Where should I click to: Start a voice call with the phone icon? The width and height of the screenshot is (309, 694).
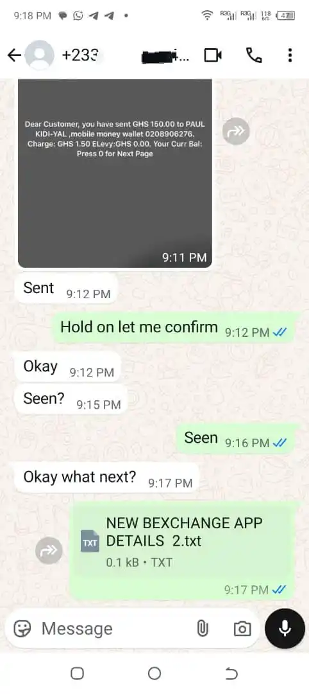coord(254,55)
